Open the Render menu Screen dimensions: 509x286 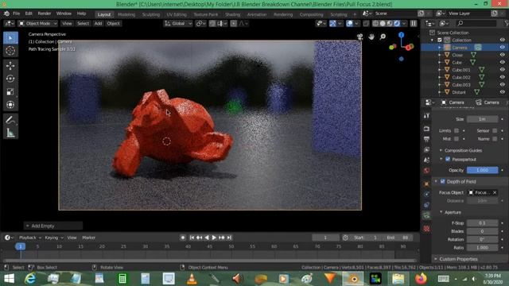pos(45,14)
